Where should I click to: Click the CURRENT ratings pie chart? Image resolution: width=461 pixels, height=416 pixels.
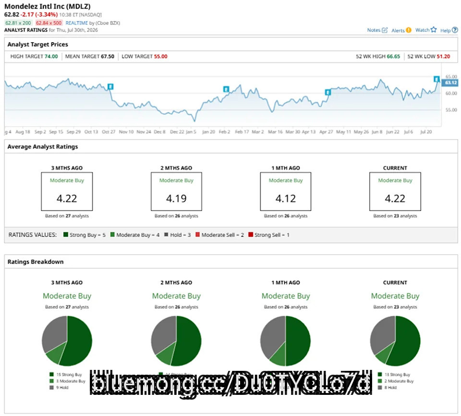(x=395, y=341)
